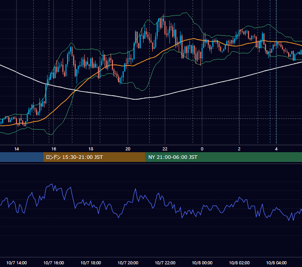
Task: Click the 10/8 00:00 date label
Action: pyautogui.click(x=202, y=263)
